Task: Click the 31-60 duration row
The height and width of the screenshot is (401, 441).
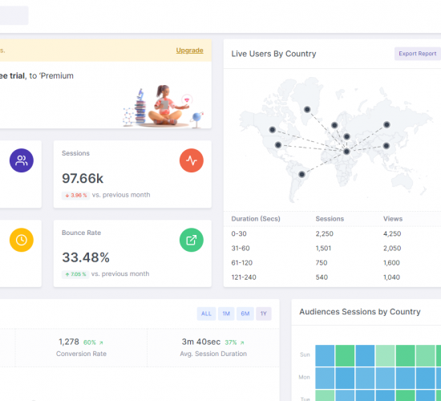Action: click(x=332, y=248)
